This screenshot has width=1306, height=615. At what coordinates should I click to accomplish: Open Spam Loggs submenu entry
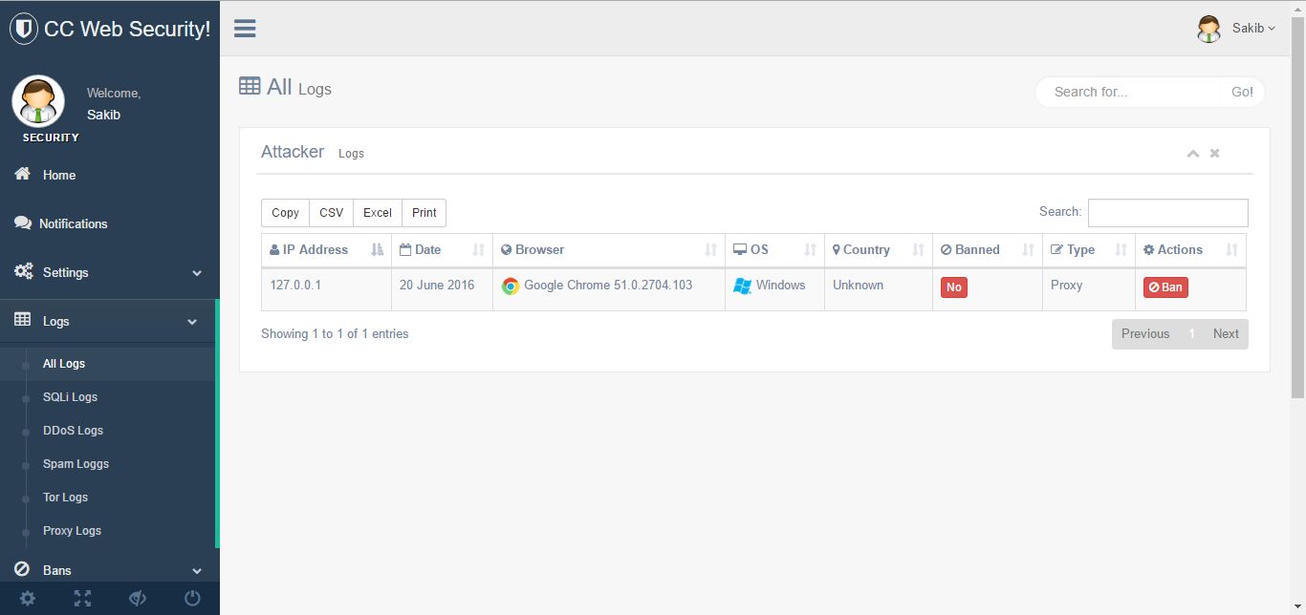[76, 464]
